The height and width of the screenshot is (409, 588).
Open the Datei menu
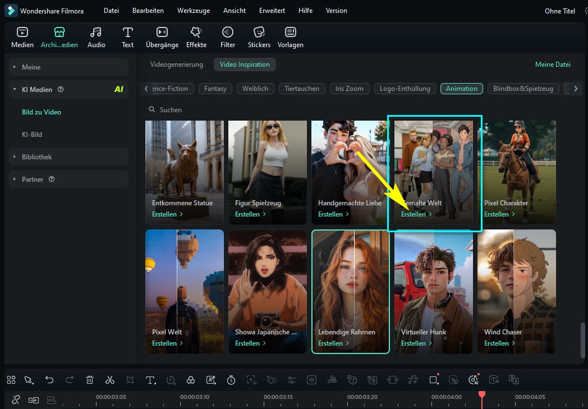(x=112, y=11)
